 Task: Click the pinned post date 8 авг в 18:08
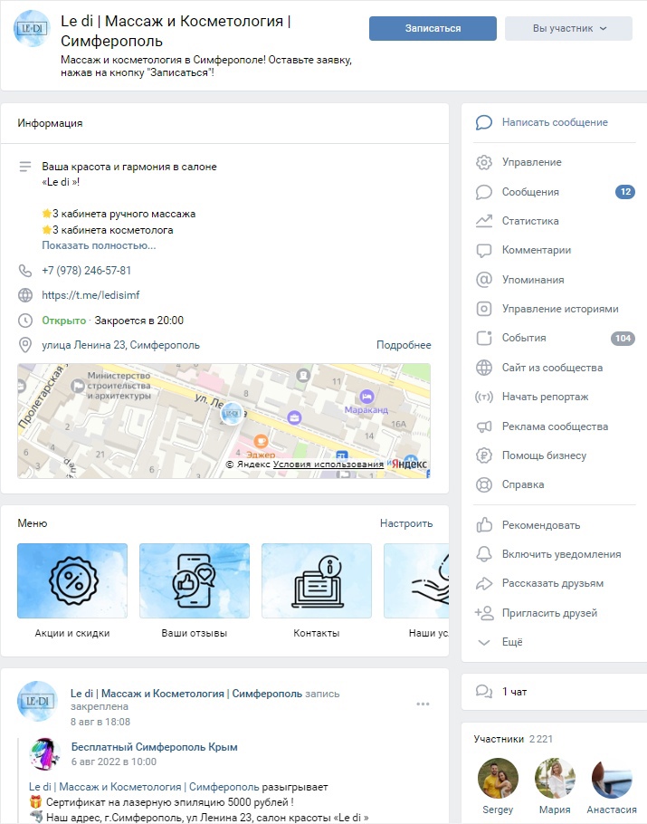click(100, 722)
